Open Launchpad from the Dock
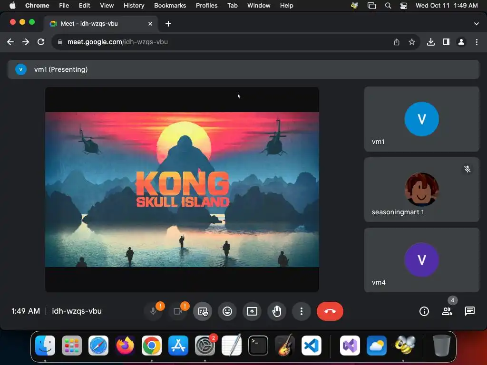The image size is (487, 365). pyautogui.click(x=72, y=346)
